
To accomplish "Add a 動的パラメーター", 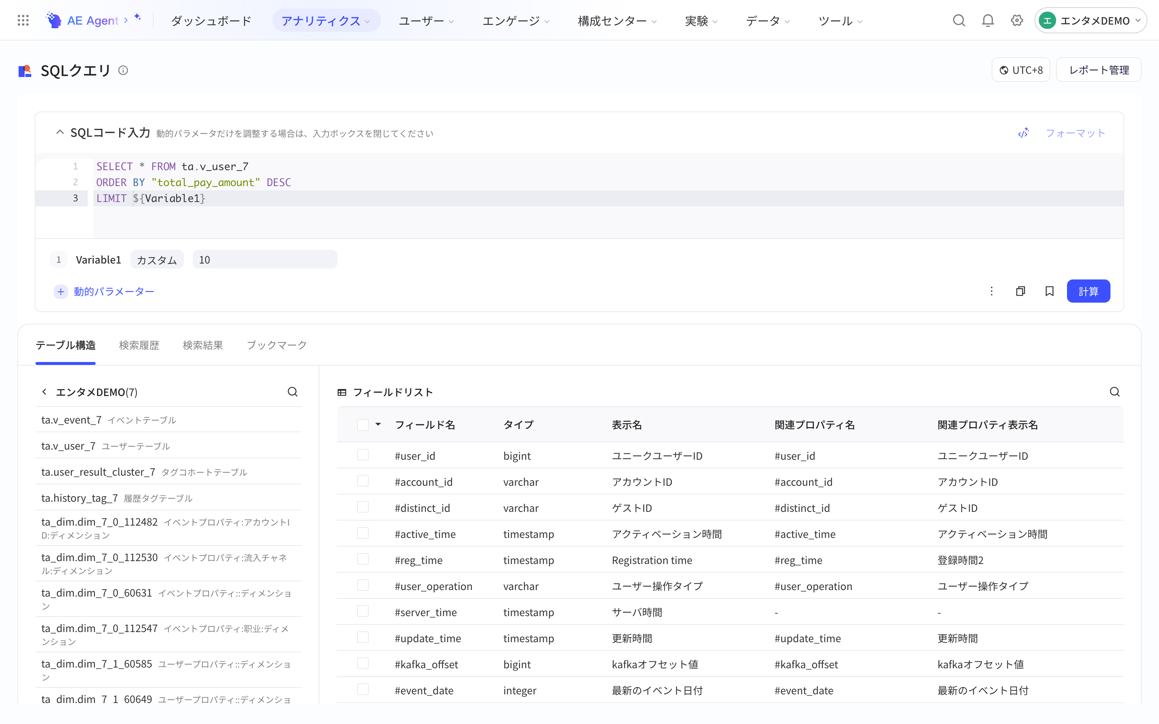I will tap(114, 292).
